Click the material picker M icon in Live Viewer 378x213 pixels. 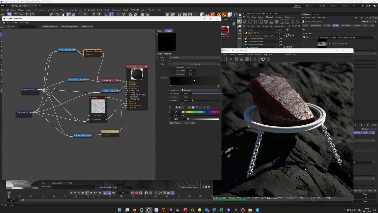[x=268, y=59]
